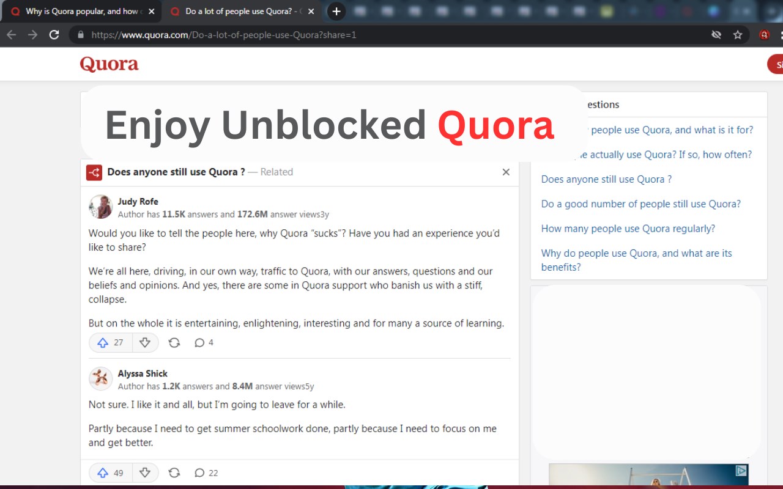The height and width of the screenshot is (489, 783).
Task: Close the 'Why is Quora popular' tab
Action: point(152,12)
